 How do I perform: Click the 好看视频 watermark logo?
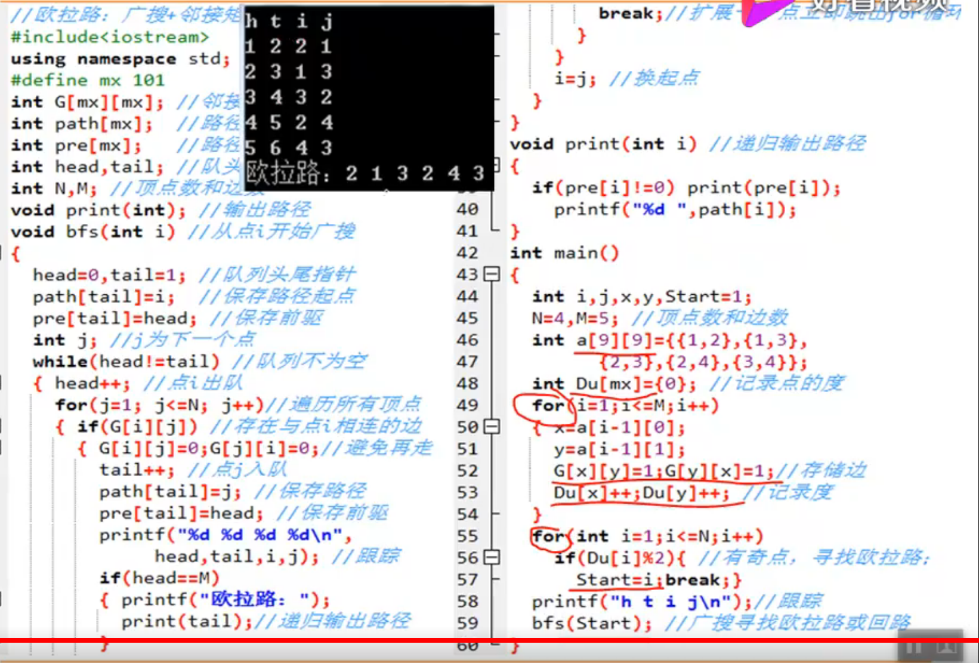click(883, 13)
